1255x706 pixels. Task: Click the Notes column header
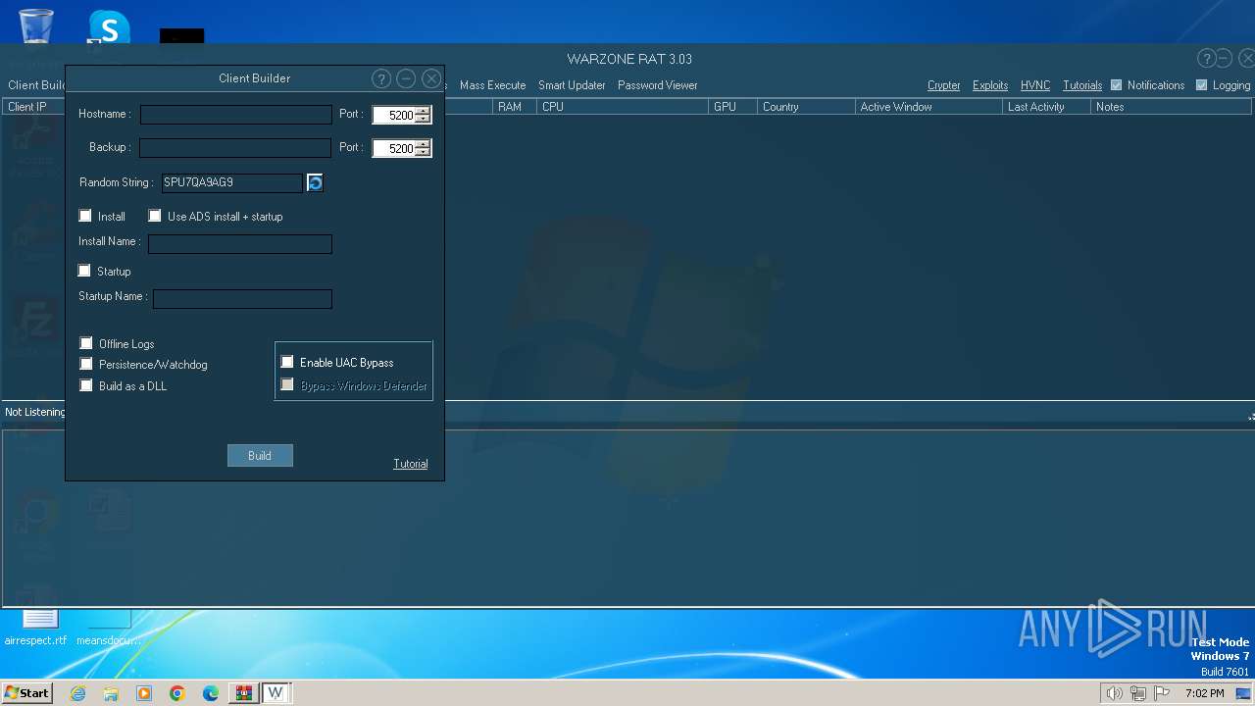[1171, 107]
